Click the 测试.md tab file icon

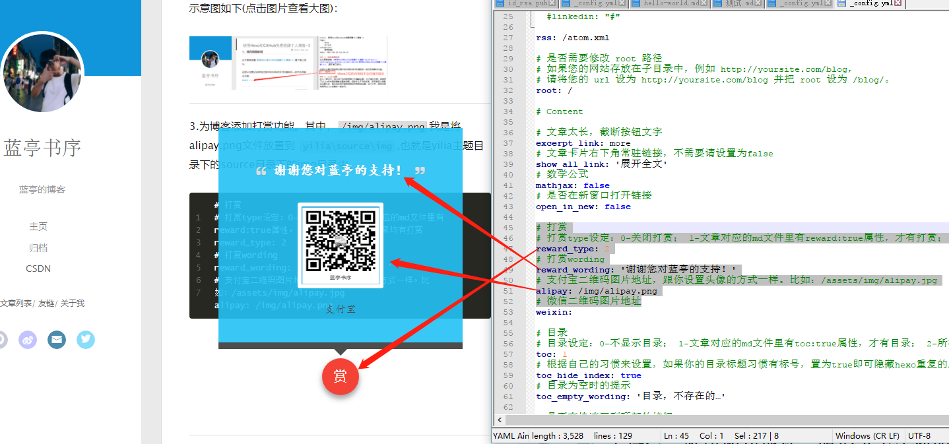point(719,3)
